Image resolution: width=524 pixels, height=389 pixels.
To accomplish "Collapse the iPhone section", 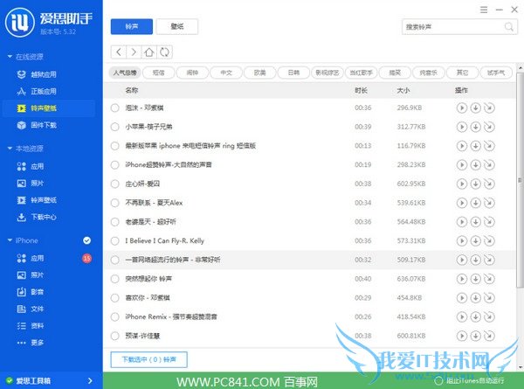I will coord(10,240).
